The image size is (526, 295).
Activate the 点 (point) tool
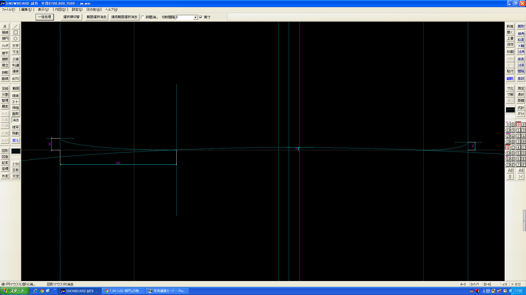coord(5,26)
